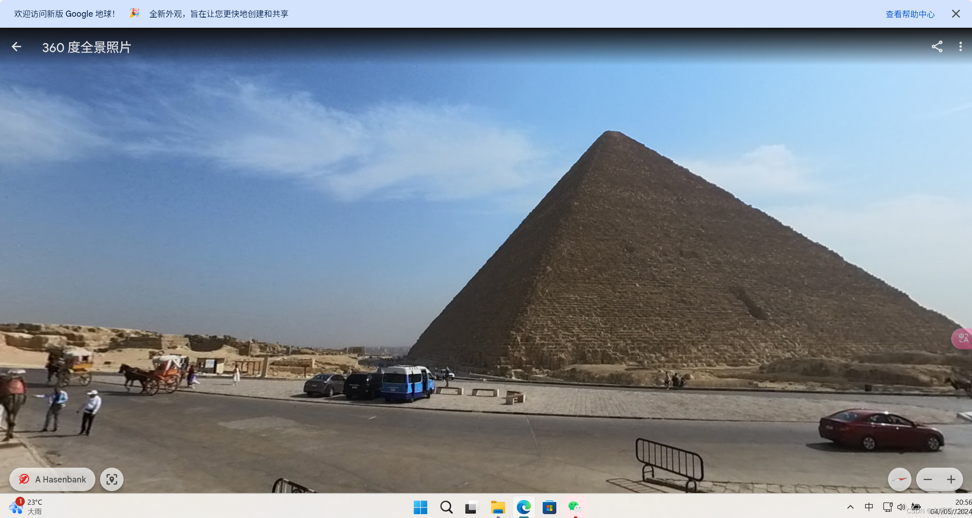The height and width of the screenshot is (518, 972).
Task: Open taskbar Search magnifier
Action: pos(446,507)
